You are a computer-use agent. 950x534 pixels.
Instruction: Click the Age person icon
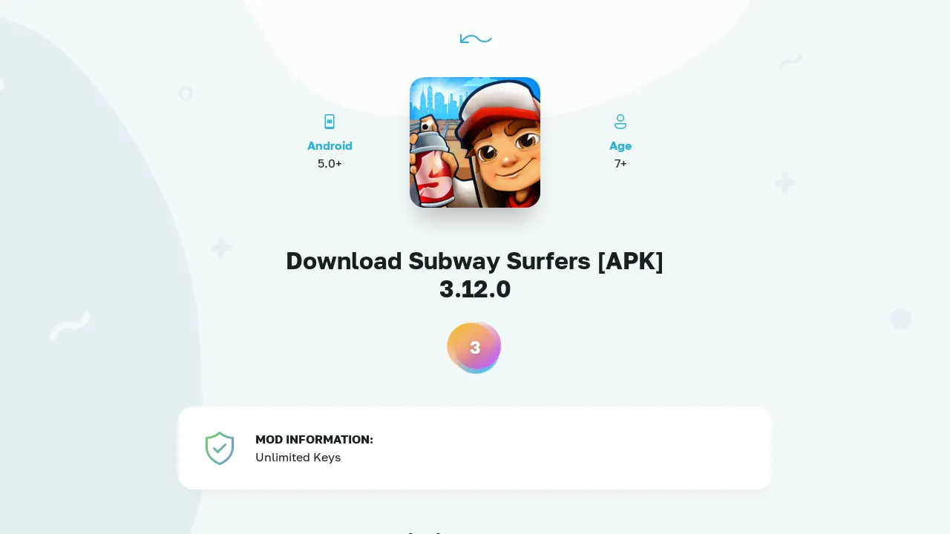tap(620, 122)
